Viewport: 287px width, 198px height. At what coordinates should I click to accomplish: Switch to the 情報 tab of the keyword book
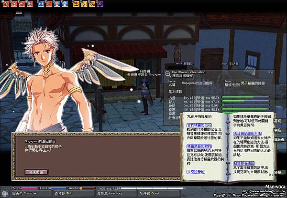click(278, 172)
